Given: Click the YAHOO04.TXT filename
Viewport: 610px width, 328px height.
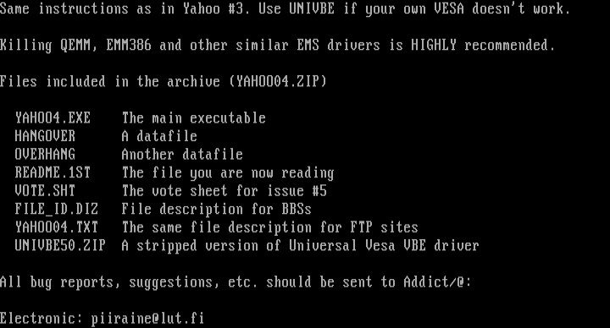Looking at the screenshot, I should click(x=57, y=227).
